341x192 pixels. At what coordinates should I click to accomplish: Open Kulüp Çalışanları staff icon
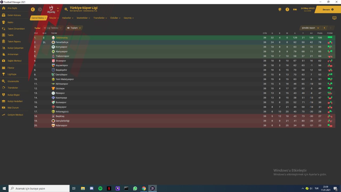[3, 48]
